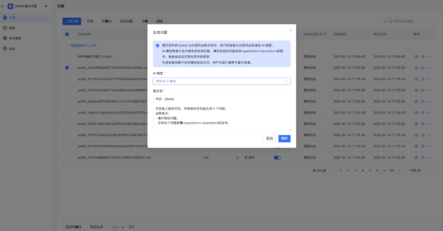Open 问题 section in the sidebar
This screenshot has width=443, height=231.
pyautogui.click(x=12, y=28)
